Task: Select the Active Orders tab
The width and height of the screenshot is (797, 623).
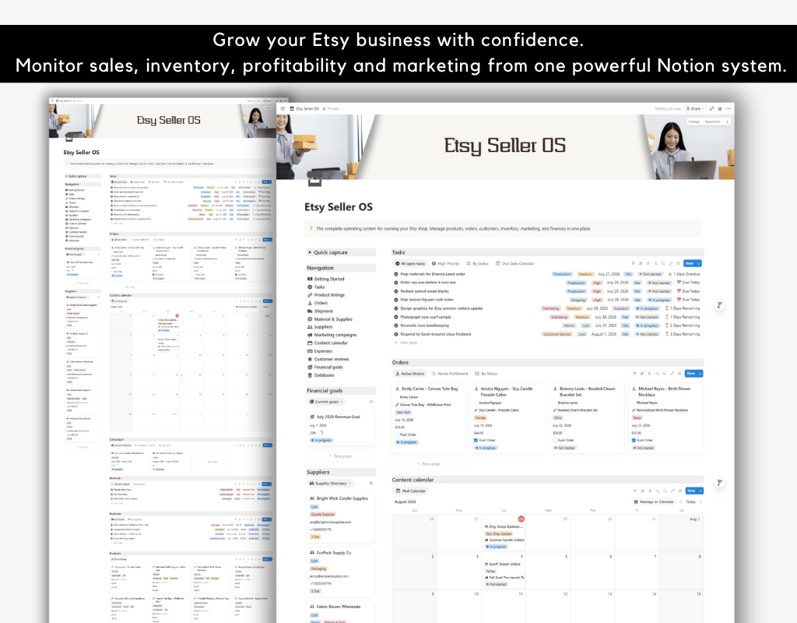Action: pyautogui.click(x=409, y=373)
